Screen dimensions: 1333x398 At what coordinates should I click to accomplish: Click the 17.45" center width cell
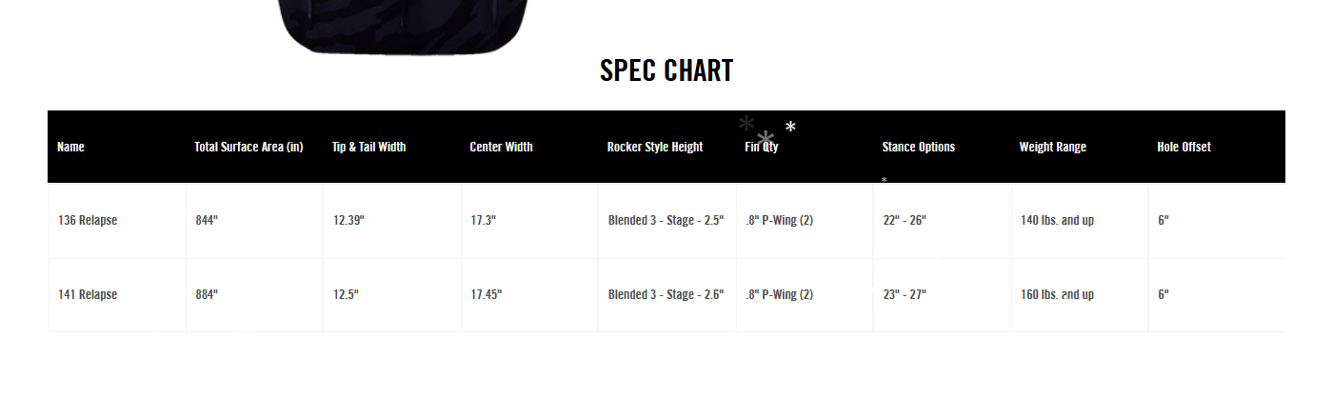pos(486,294)
